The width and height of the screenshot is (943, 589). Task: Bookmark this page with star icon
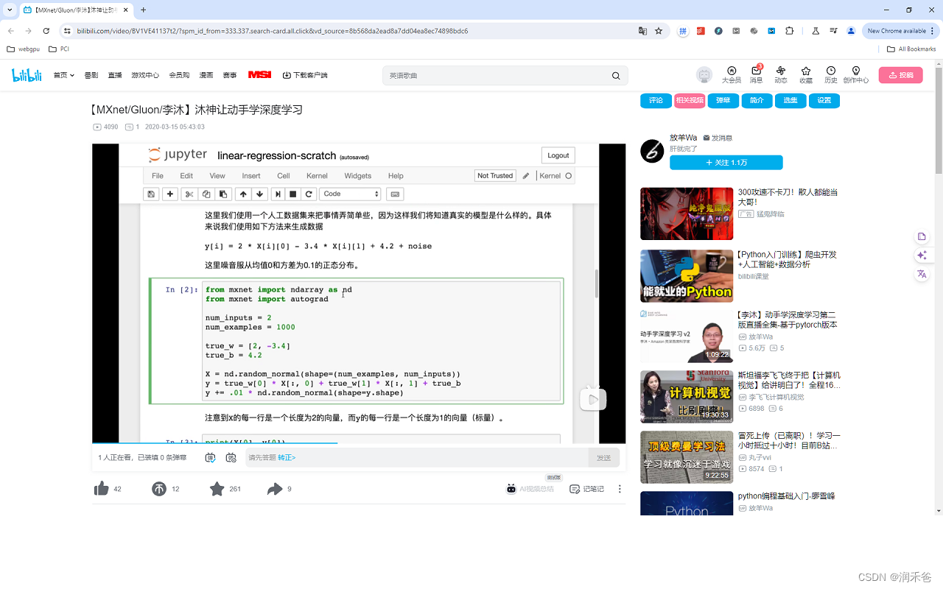coord(659,31)
